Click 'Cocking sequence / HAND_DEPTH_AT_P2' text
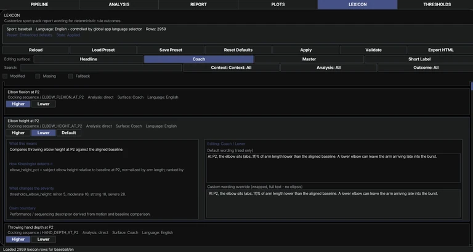Screen dimensions: 473x252 tap(43, 233)
